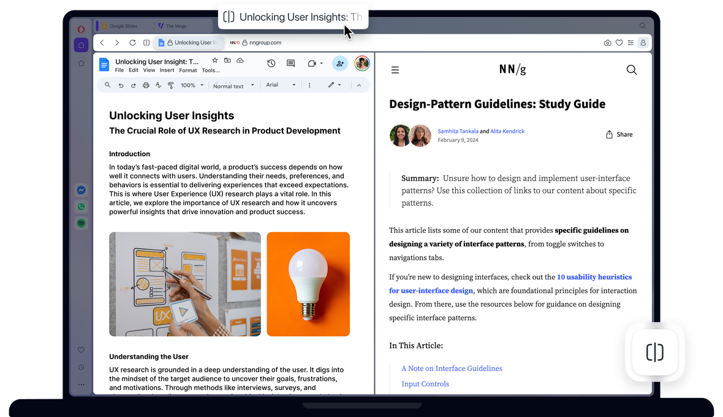Open version history in Google Docs
723x417 pixels.
pyautogui.click(x=271, y=63)
